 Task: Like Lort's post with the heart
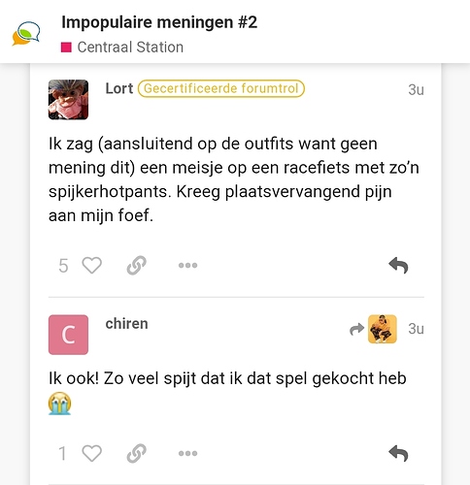click(x=92, y=266)
